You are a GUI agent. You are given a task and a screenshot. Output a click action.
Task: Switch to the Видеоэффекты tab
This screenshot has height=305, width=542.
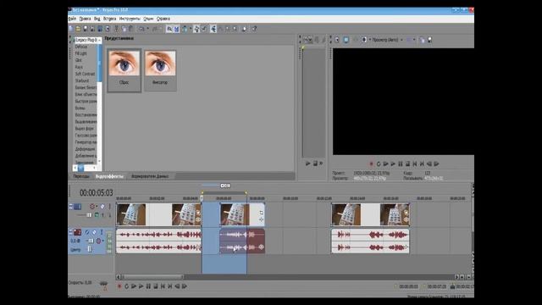(109, 176)
